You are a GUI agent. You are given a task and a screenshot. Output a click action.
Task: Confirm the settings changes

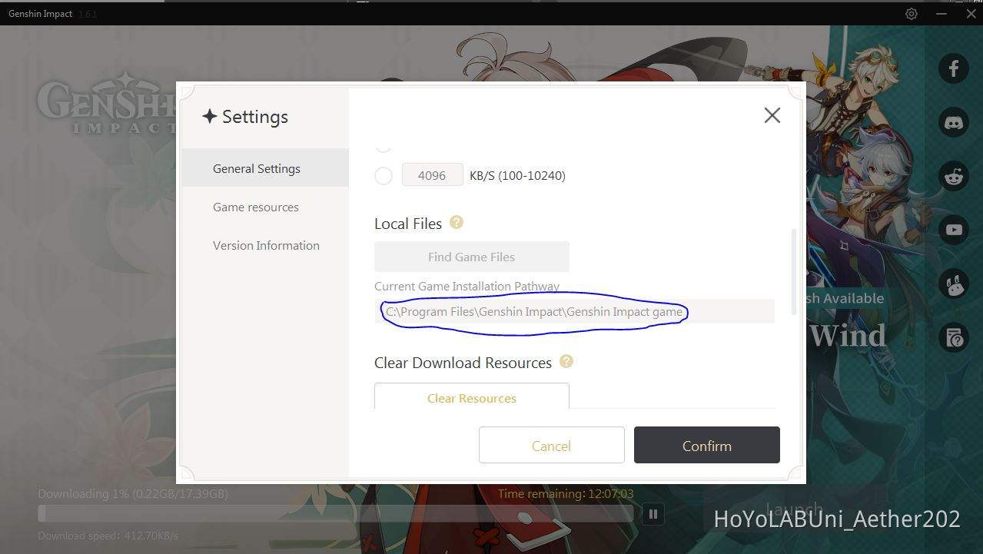point(707,446)
